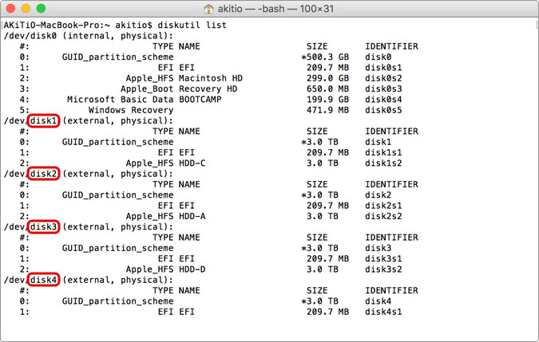Click the Windows Recovery partition entry
This screenshot has width=539, height=342.
(x=124, y=110)
